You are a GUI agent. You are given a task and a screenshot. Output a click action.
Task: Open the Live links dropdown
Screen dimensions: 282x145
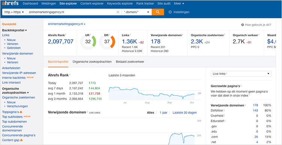(241, 74)
